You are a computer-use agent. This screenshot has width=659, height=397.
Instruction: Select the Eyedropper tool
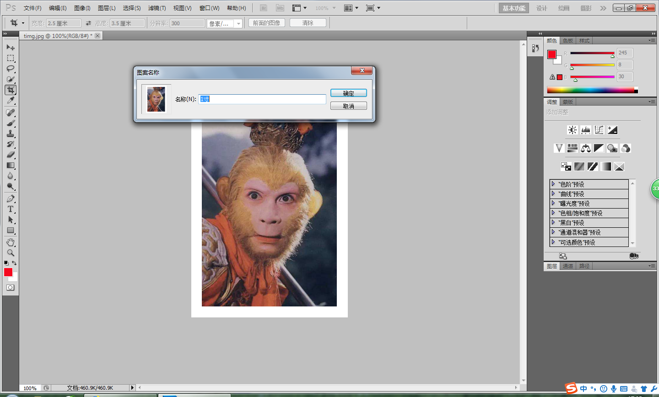(x=11, y=101)
